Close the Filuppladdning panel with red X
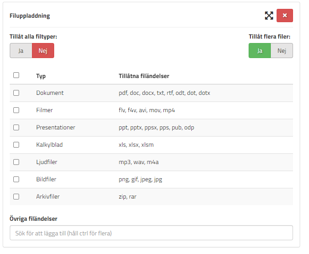This screenshot has height=254, width=309. 285,16
